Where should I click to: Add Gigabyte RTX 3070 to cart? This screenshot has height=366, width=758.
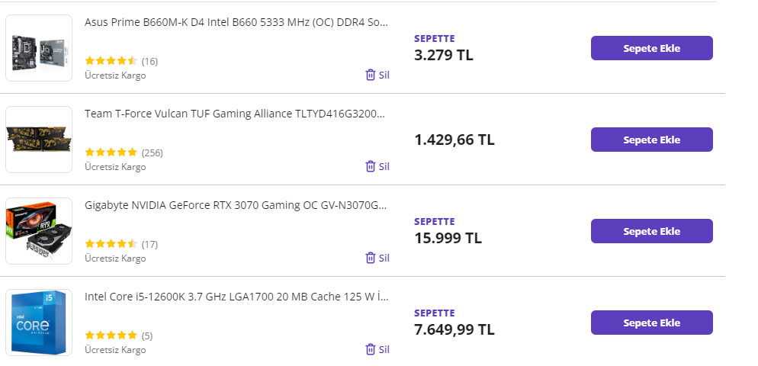(x=651, y=231)
